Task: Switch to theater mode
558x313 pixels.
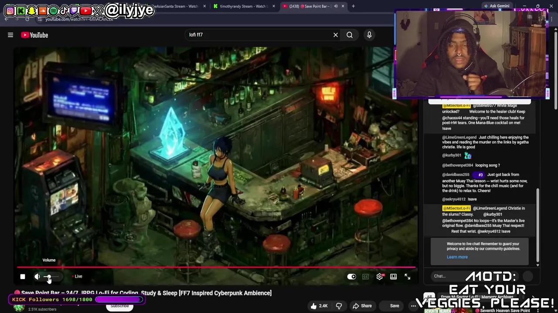Action: (x=394, y=276)
